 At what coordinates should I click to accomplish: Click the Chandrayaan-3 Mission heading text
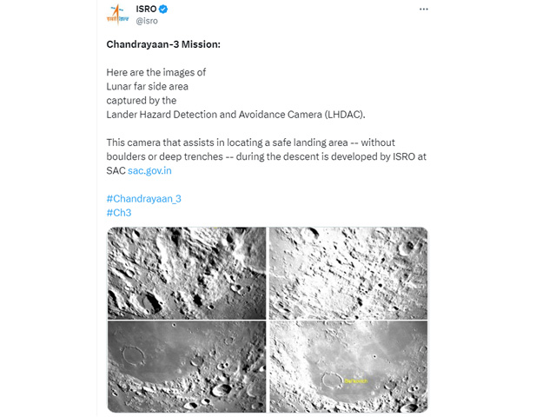tap(163, 44)
